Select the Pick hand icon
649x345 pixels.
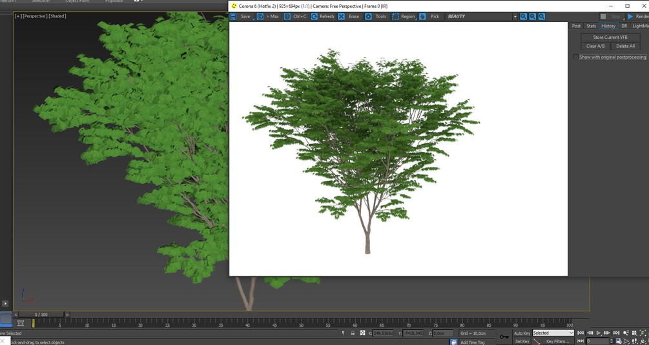pyautogui.click(x=422, y=17)
